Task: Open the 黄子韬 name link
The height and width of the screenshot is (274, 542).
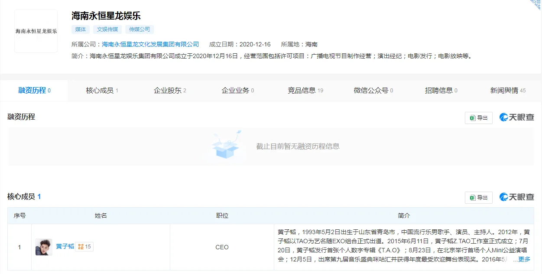Action: 65,247
